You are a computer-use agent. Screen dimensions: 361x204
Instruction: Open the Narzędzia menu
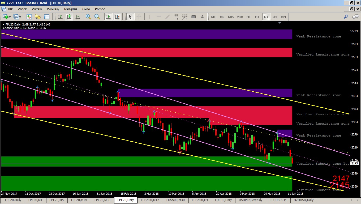pos(70,9)
